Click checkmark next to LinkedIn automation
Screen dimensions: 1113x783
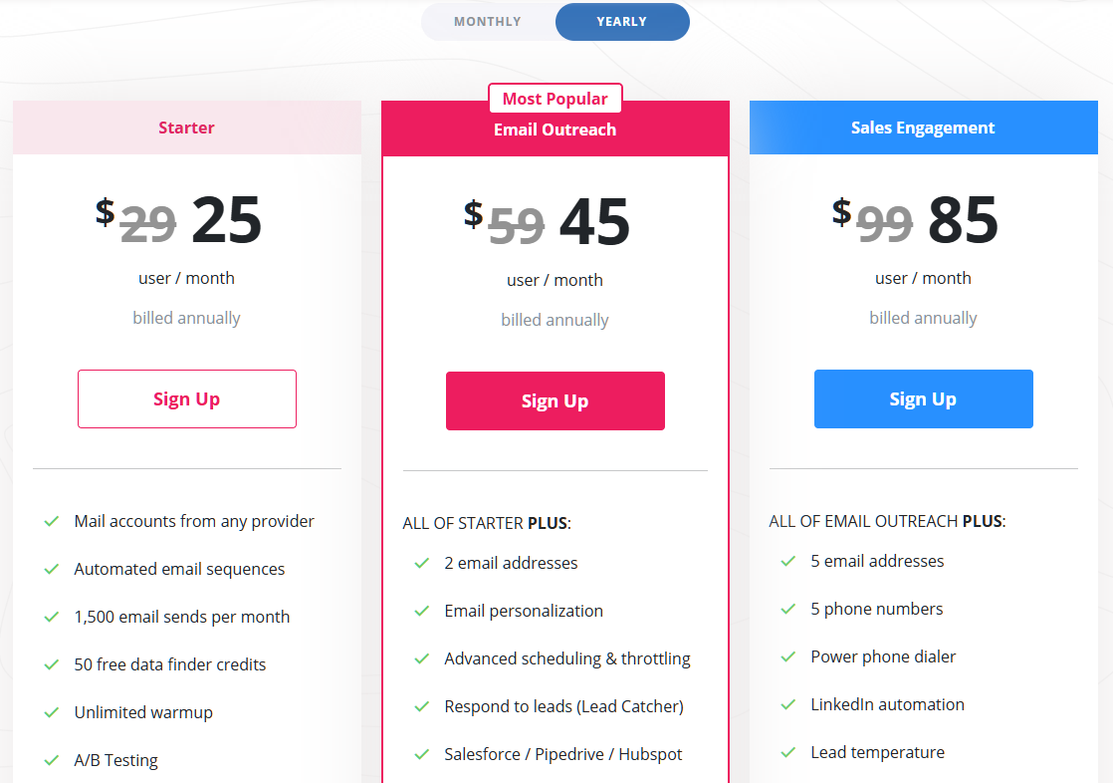coord(788,704)
